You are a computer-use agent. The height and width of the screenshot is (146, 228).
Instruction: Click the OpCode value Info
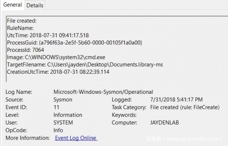[58, 130]
